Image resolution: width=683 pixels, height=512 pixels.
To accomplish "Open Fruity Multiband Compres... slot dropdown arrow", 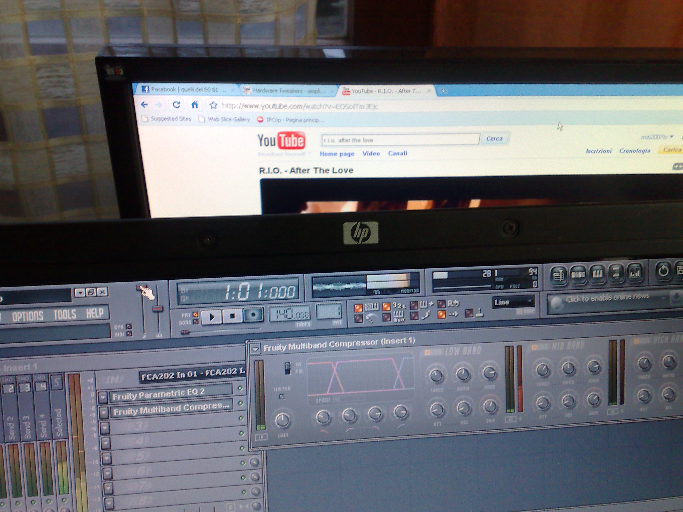I will (x=104, y=412).
